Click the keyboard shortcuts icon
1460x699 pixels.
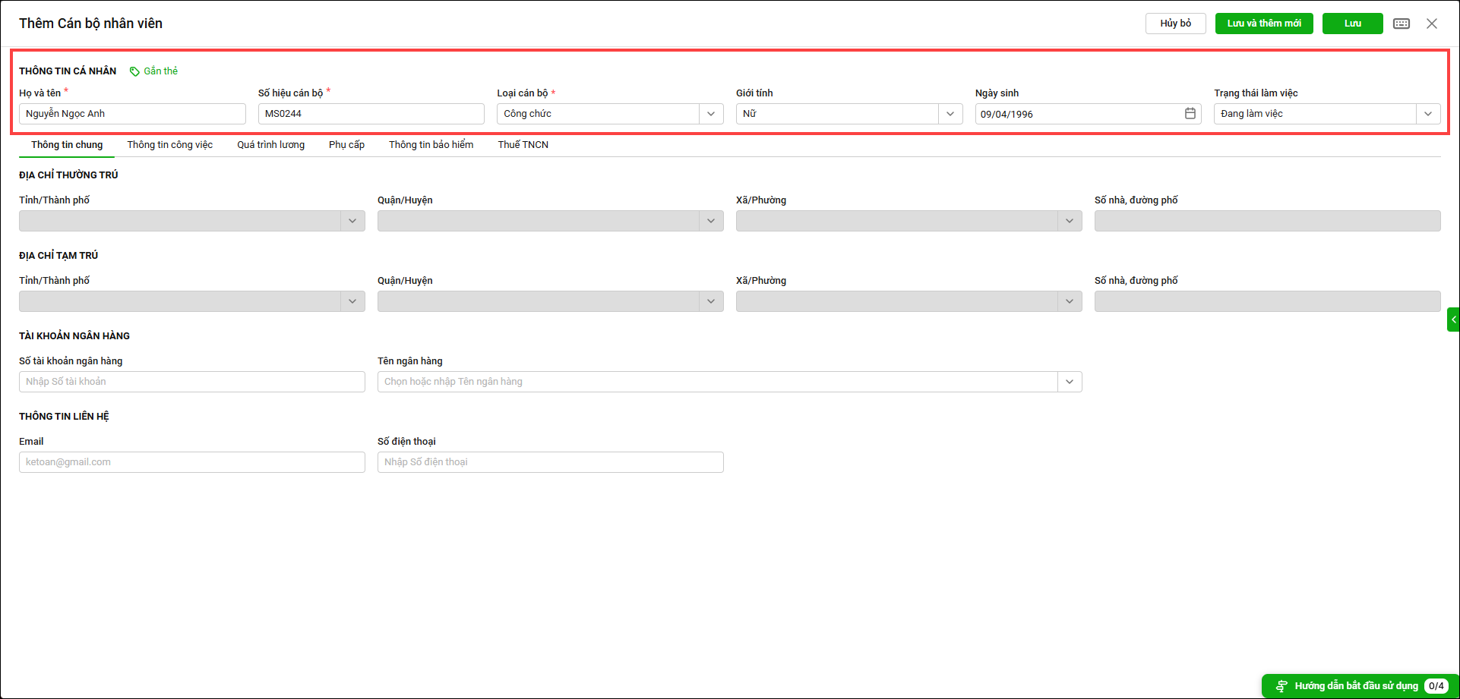[1402, 24]
